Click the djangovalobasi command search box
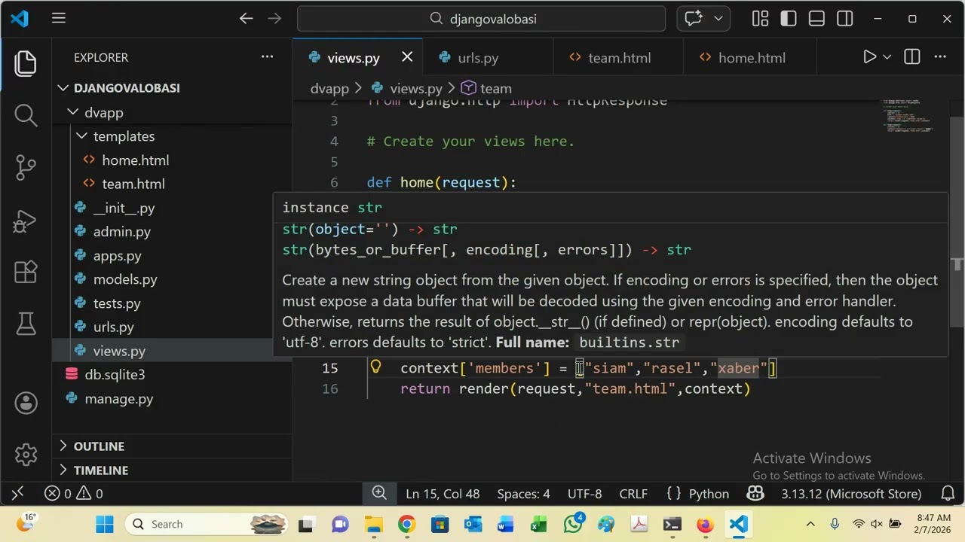The height and width of the screenshot is (542, 965). click(481, 19)
